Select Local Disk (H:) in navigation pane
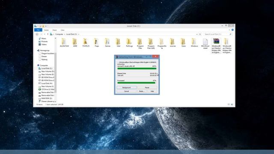Image resolution: width=274 pixels, height=154 pixels. click(45, 83)
